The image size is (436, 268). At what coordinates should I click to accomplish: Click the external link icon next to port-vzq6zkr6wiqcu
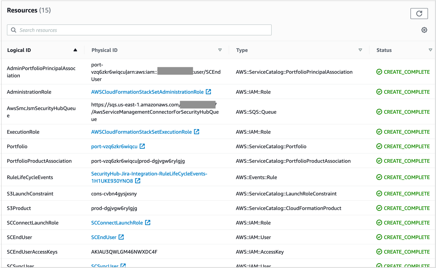click(142, 146)
